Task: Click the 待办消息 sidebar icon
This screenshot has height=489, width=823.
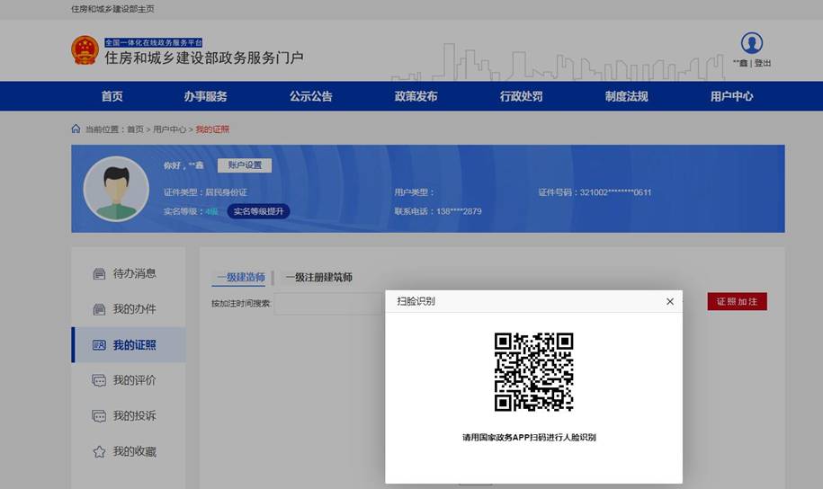Action: click(x=99, y=273)
